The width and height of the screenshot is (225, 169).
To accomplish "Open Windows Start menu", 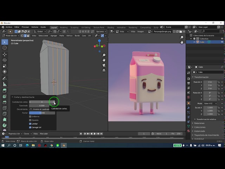I will pos(3,145).
